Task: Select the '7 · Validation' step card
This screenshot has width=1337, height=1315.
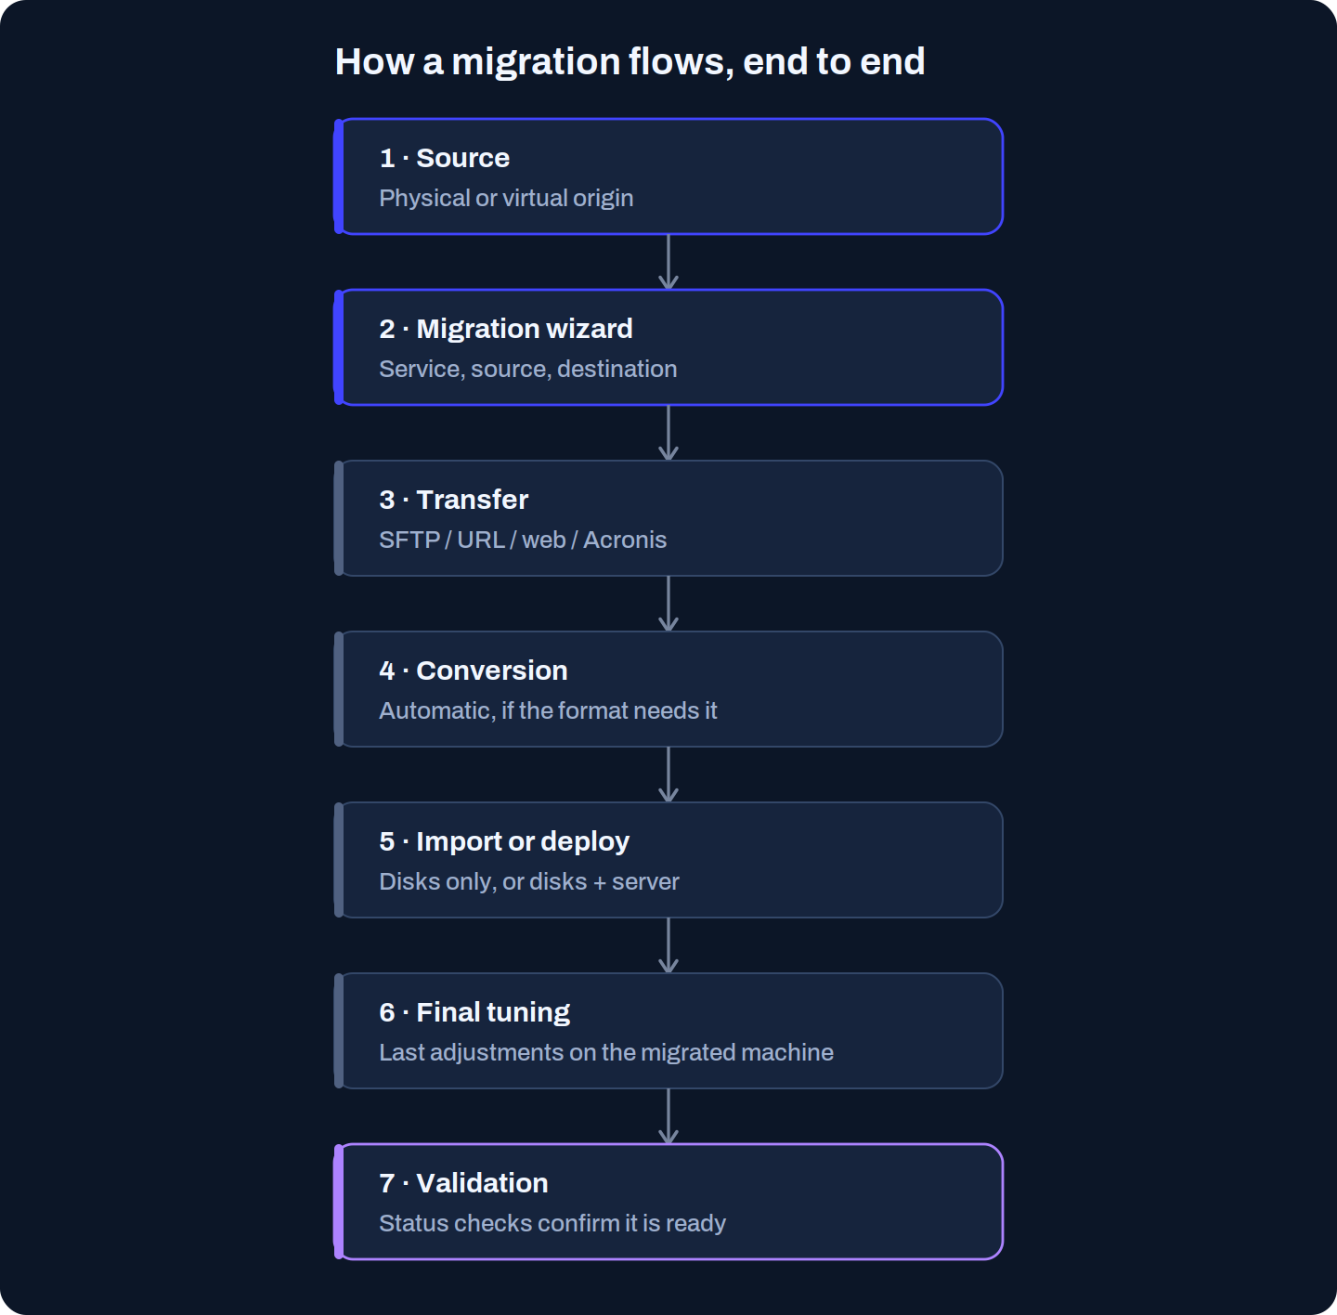Action: 668,1202
